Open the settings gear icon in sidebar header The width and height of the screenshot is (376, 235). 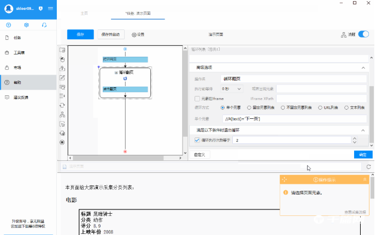pyautogui.click(x=26, y=25)
